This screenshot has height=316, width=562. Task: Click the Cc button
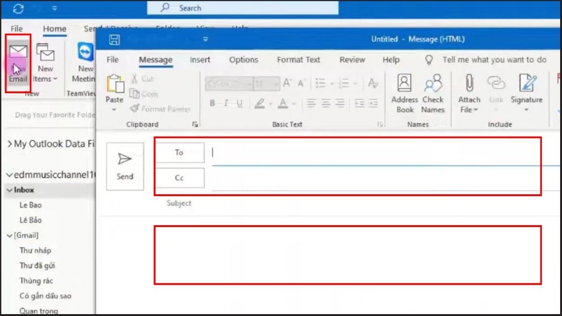[x=179, y=178]
